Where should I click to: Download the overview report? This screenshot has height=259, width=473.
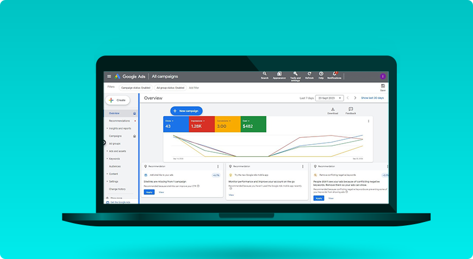click(x=333, y=111)
